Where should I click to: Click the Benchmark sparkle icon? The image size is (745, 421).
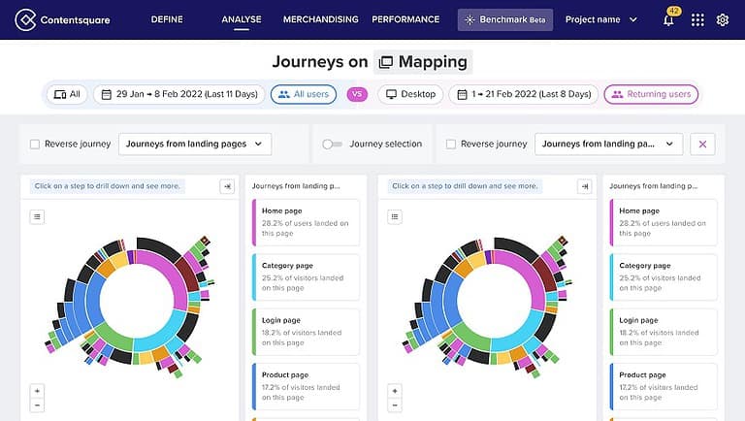tap(470, 20)
